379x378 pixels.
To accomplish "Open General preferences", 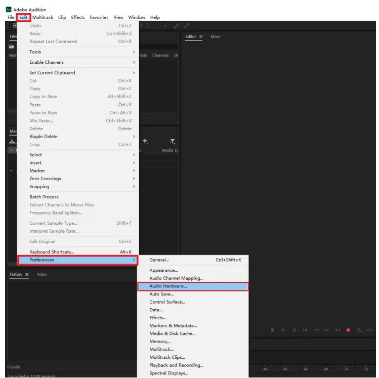I will tap(193, 260).
